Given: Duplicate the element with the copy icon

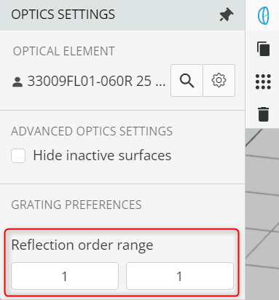Looking at the screenshot, I should pyautogui.click(x=263, y=49).
